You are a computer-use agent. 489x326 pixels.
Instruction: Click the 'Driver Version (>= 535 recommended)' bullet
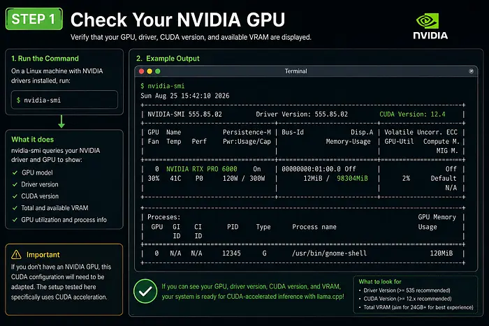point(407,290)
